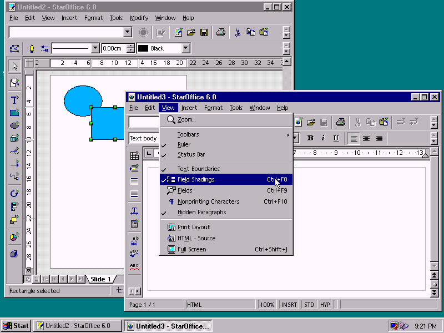
Task: Select the Rectangle tool in Untitled2
Action: pos(14,113)
